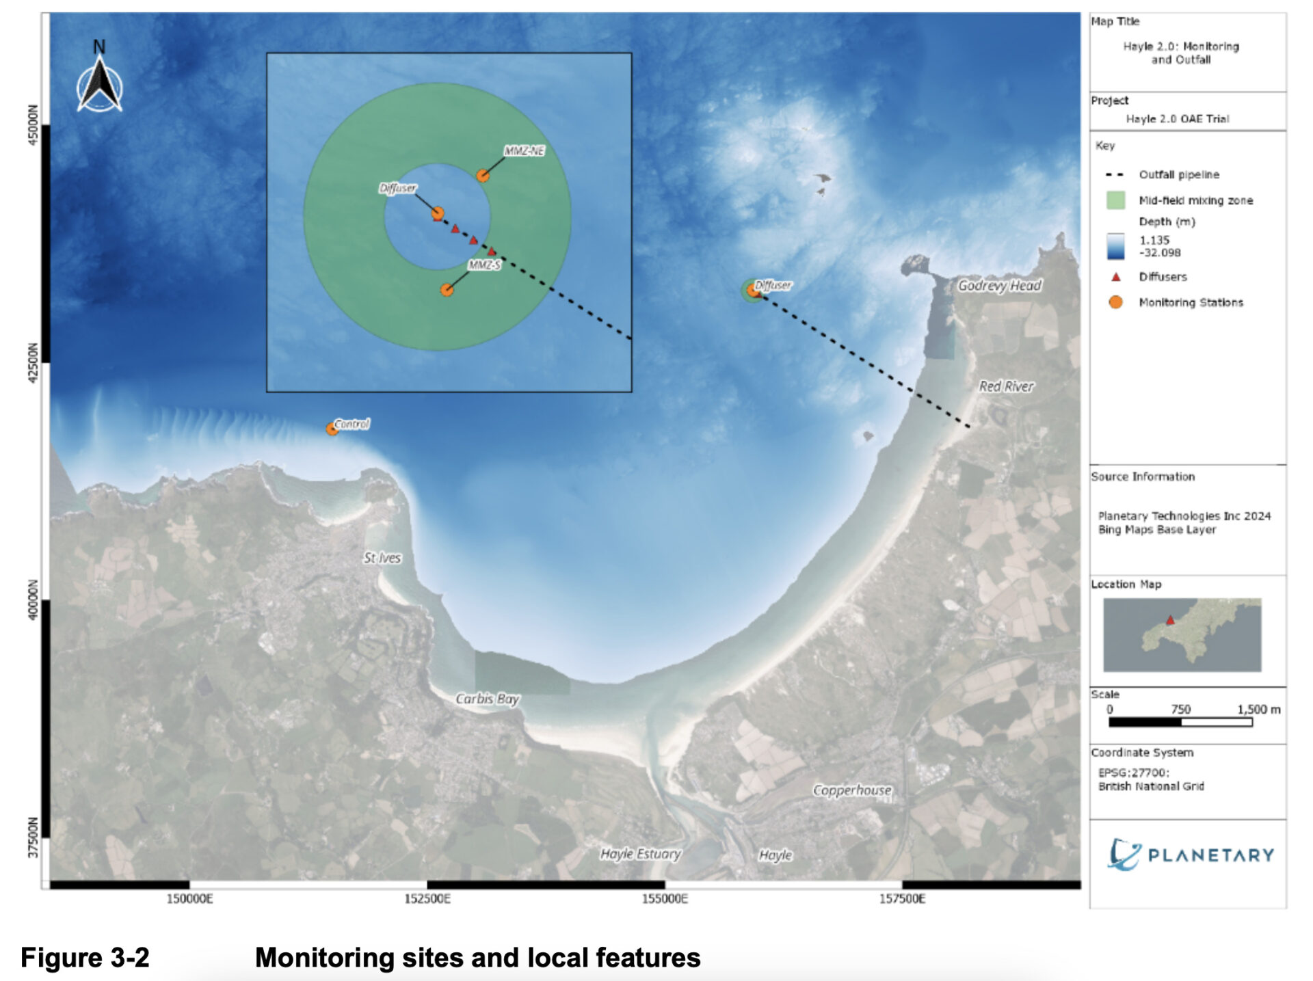Screen dimensions: 1313x981
Task: Click the 'British National Grid' text
Action: click(x=1151, y=786)
